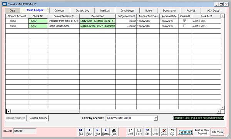The width and height of the screenshot is (231, 139).
Task: Open the Documents tab
Action: (169, 10)
